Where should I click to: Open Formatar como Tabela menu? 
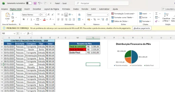click(122, 17)
